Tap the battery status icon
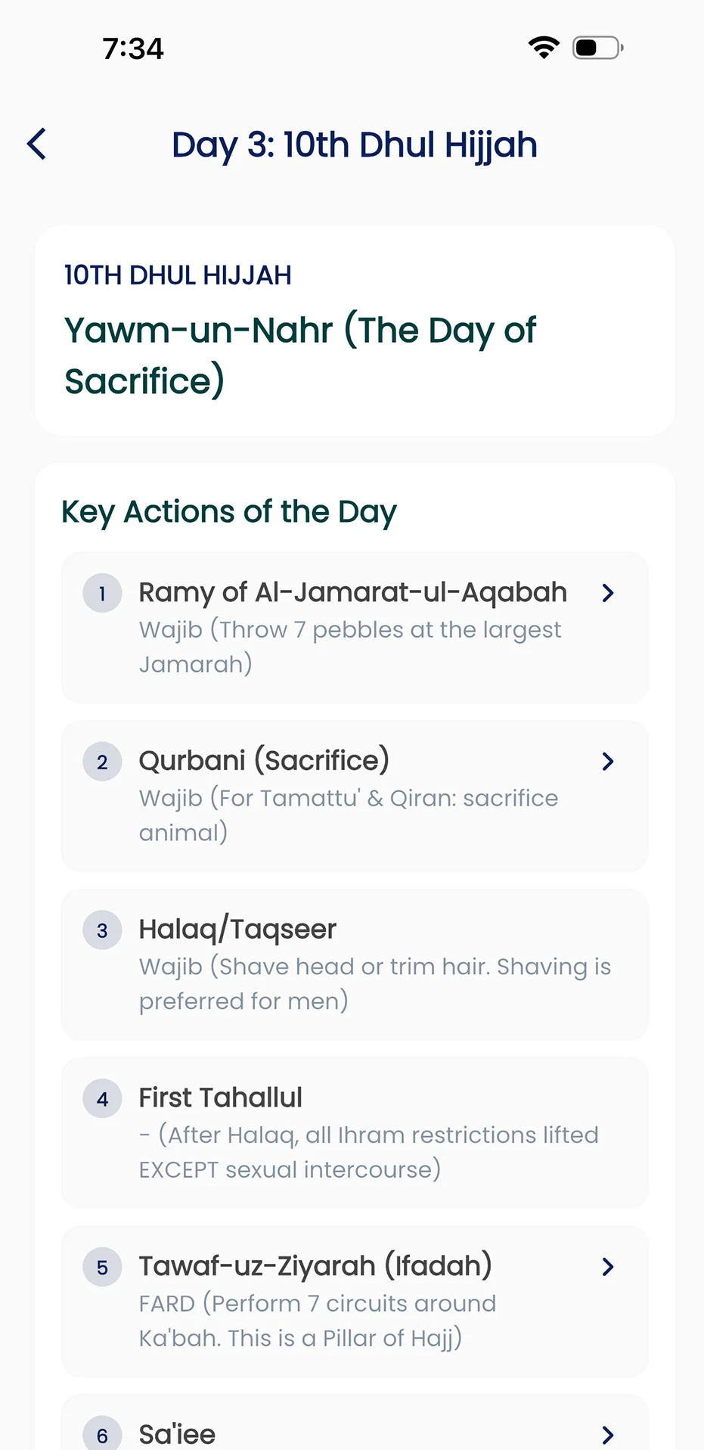Viewport: 704px width, 1450px height. point(597,48)
